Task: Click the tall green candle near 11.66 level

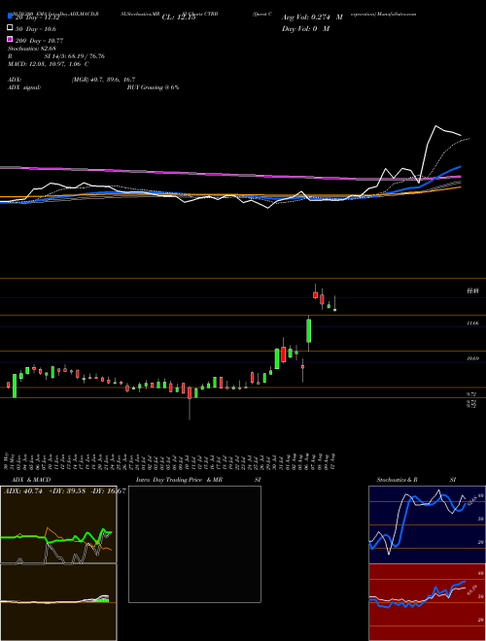Action: pyautogui.click(x=309, y=331)
